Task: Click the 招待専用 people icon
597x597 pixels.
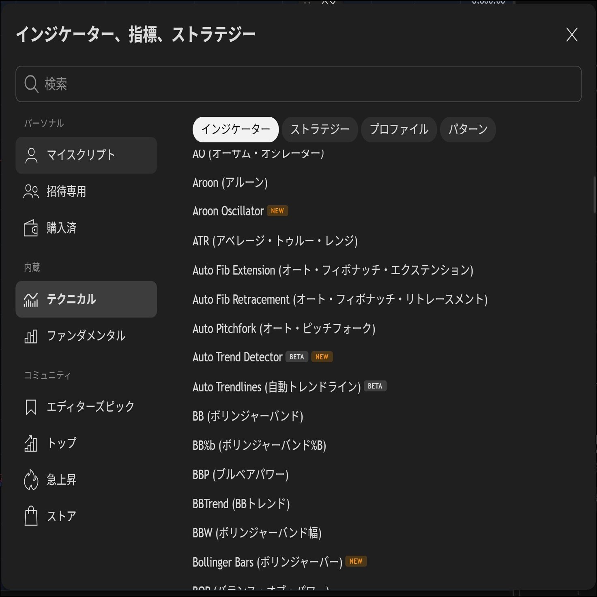Action: (31, 192)
